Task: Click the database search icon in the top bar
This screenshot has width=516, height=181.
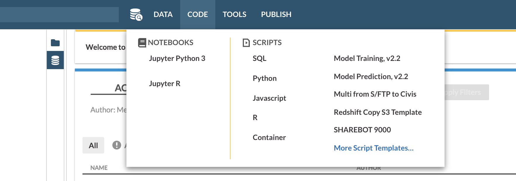Action: (x=136, y=14)
